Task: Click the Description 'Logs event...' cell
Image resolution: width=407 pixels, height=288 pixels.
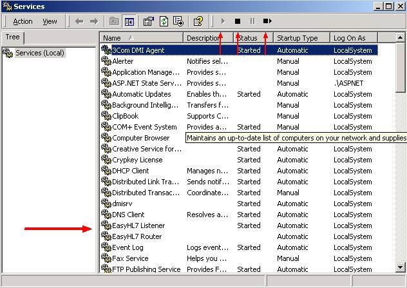Action: pos(207,247)
